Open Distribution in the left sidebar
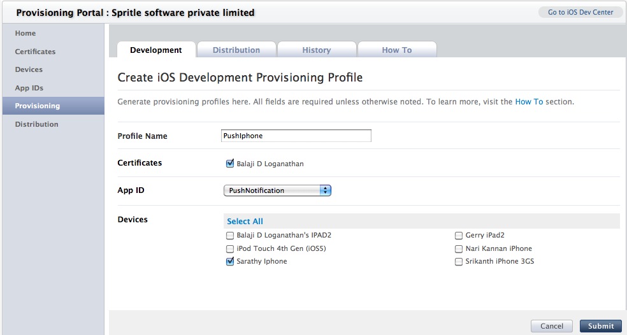Image resolution: width=627 pixels, height=335 pixels. 37,124
